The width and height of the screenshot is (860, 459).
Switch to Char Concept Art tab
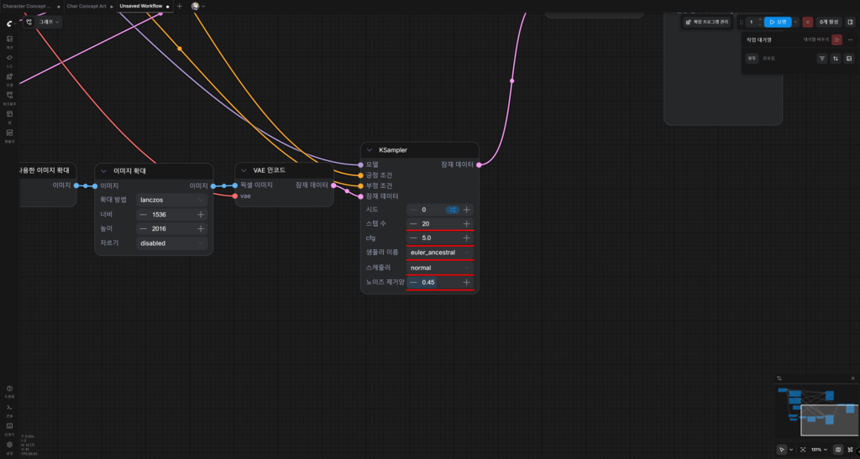click(91, 6)
